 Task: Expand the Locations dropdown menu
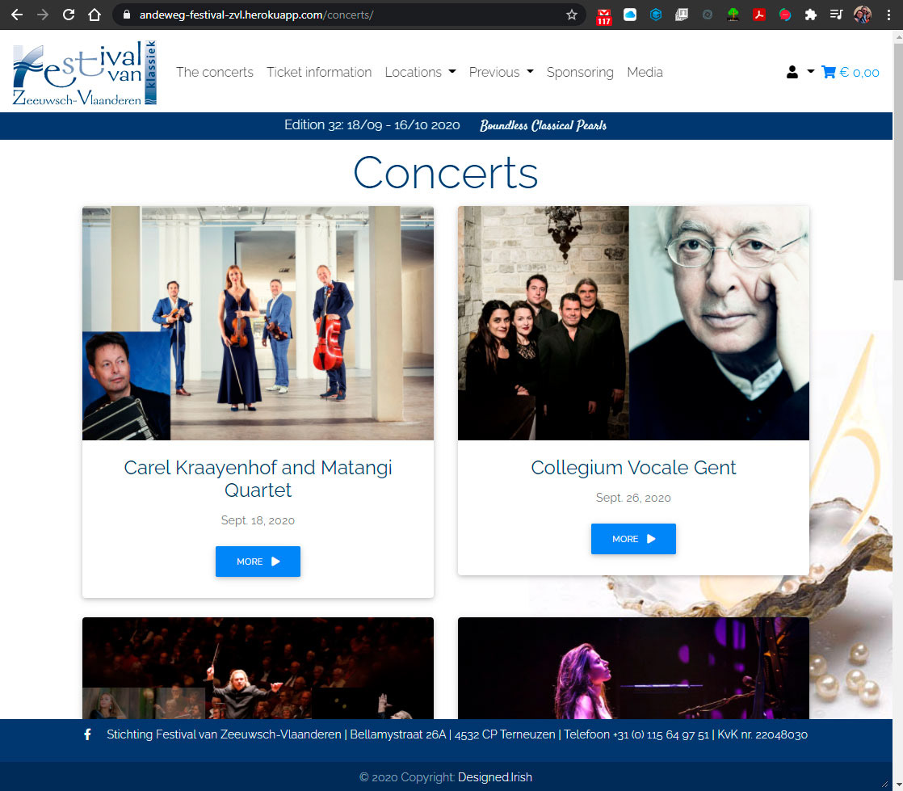(x=420, y=72)
